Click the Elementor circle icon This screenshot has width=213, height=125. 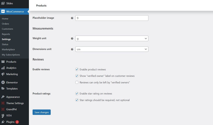[3, 82]
